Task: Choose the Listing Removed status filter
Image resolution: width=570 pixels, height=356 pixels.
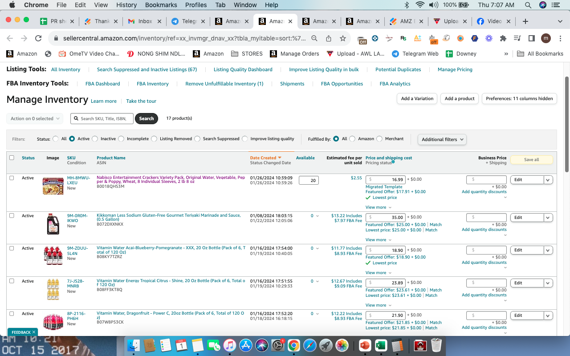Action: click(x=154, y=139)
